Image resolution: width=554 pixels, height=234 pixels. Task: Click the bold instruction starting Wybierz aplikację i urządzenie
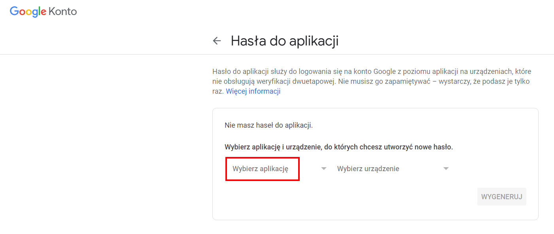[x=339, y=147]
